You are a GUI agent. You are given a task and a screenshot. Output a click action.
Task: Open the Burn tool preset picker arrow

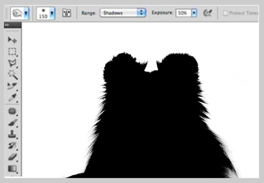click(x=26, y=13)
